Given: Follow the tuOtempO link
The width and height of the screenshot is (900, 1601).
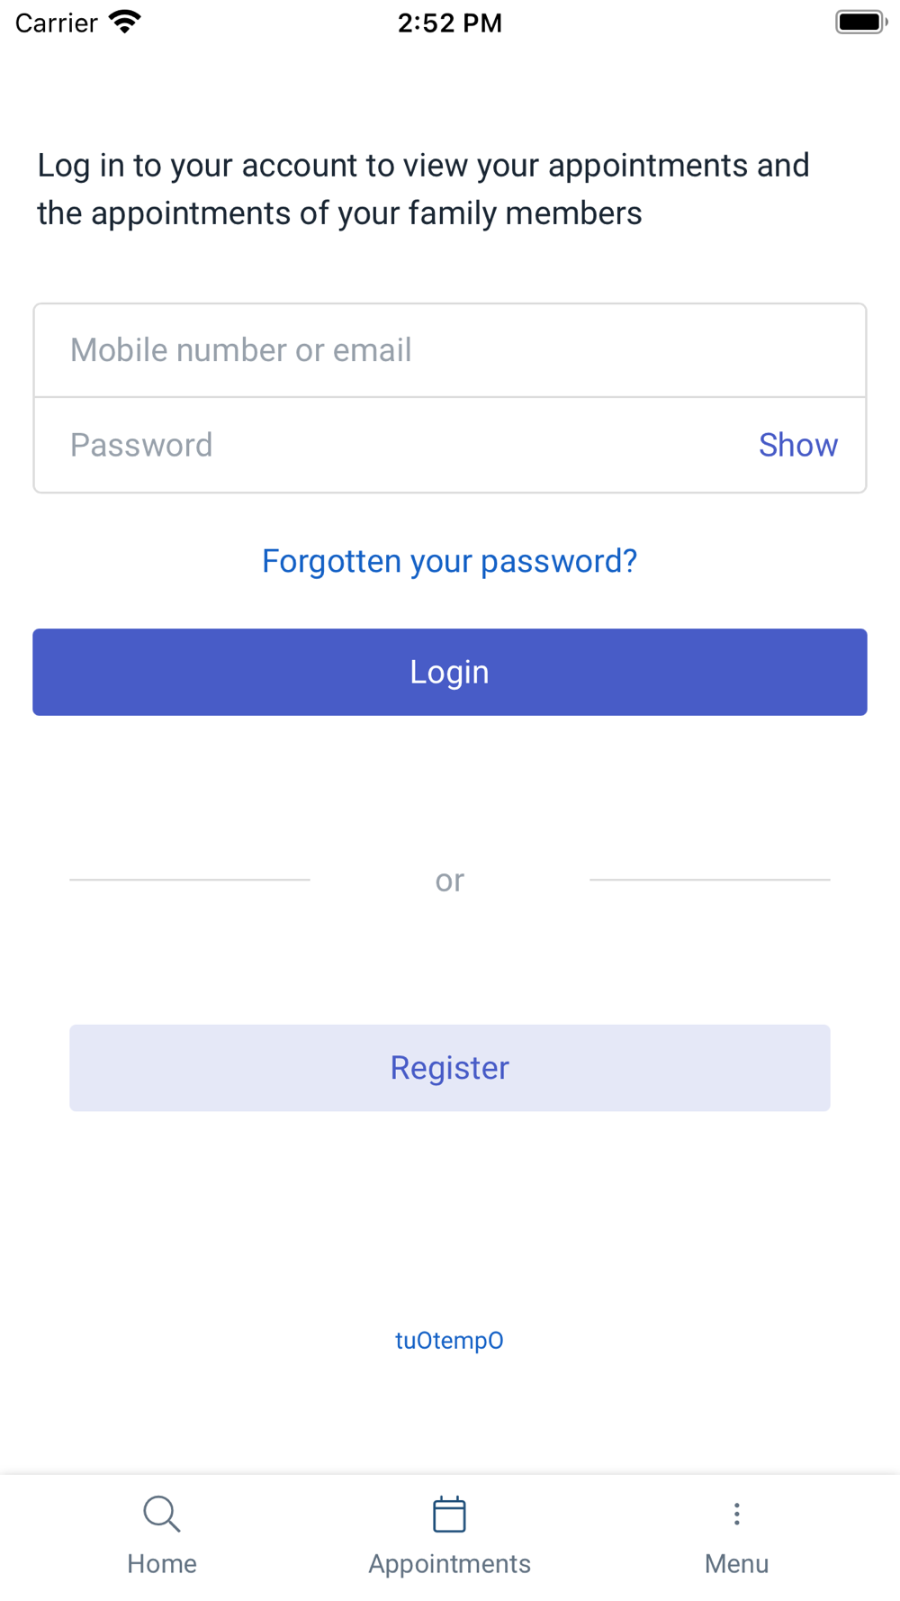Looking at the screenshot, I should click(449, 1340).
